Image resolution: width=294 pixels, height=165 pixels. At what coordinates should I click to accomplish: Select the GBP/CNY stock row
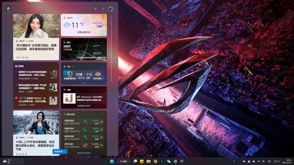(83, 130)
